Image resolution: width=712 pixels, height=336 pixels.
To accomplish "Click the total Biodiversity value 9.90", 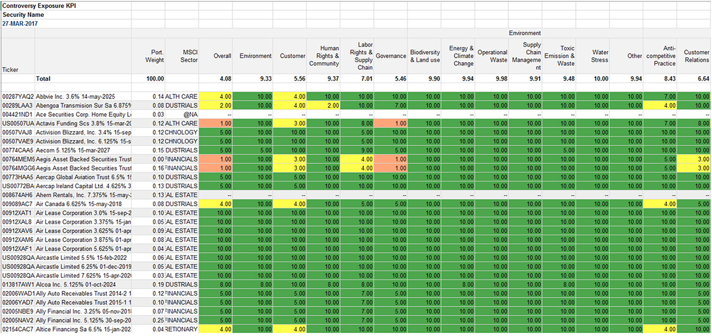I will [434, 79].
